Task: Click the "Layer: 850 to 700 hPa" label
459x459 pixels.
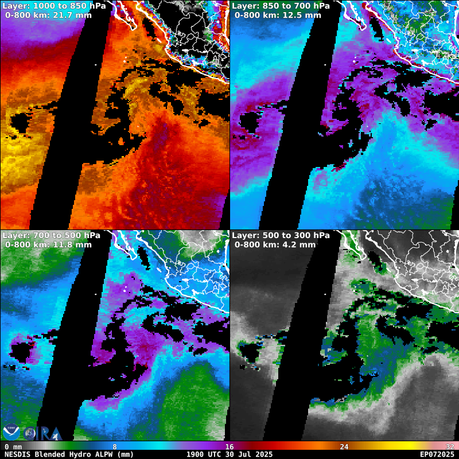Action: pyautogui.click(x=281, y=6)
